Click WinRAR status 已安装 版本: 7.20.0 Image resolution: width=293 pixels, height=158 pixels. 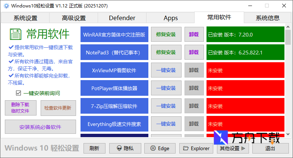point(245,34)
